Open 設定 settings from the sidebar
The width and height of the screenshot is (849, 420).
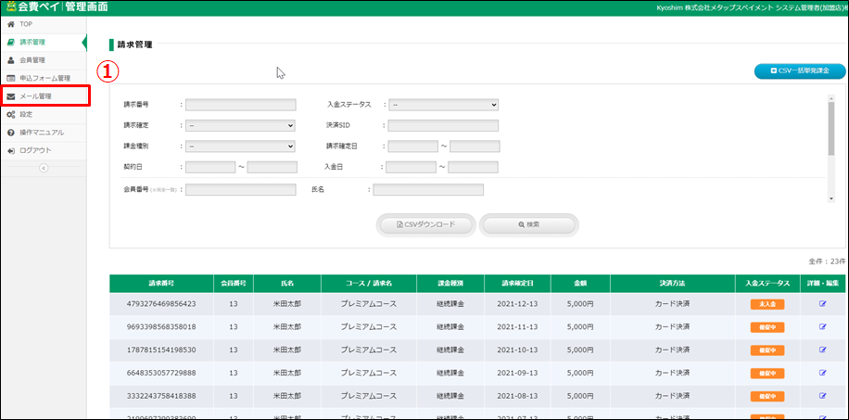coord(26,114)
